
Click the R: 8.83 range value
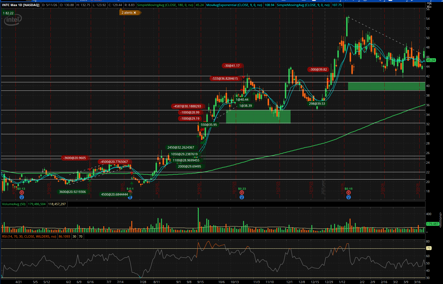pyautogui.click(x=130, y=5)
